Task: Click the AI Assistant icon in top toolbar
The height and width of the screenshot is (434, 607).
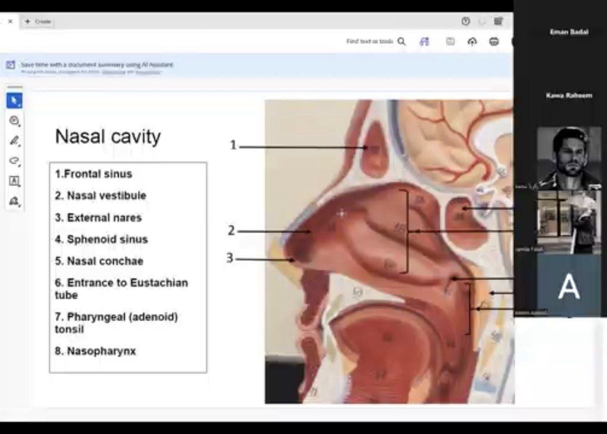Action: coord(424,42)
